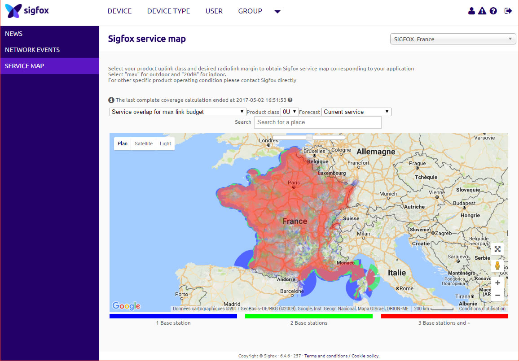Click the green 2 Base stations legend bar
The width and height of the screenshot is (519, 361).
pos(308,316)
